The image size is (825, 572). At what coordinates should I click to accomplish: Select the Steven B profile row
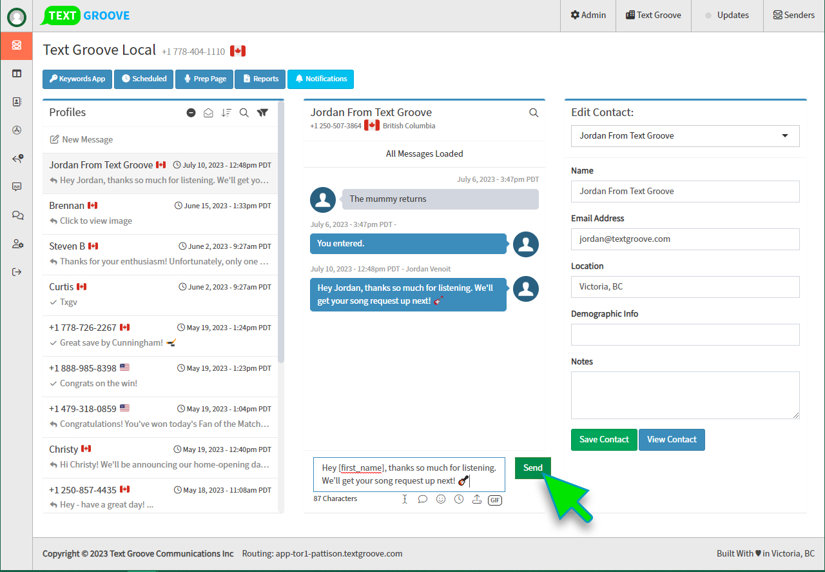point(160,254)
